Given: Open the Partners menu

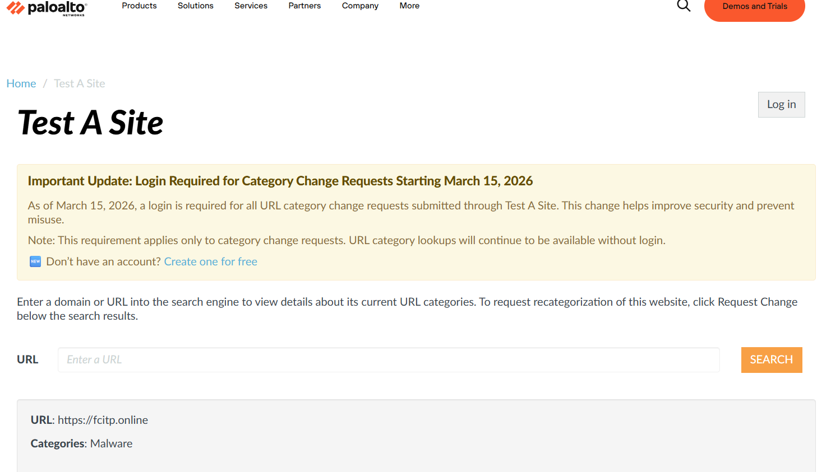Looking at the screenshot, I should coord(304,6).
